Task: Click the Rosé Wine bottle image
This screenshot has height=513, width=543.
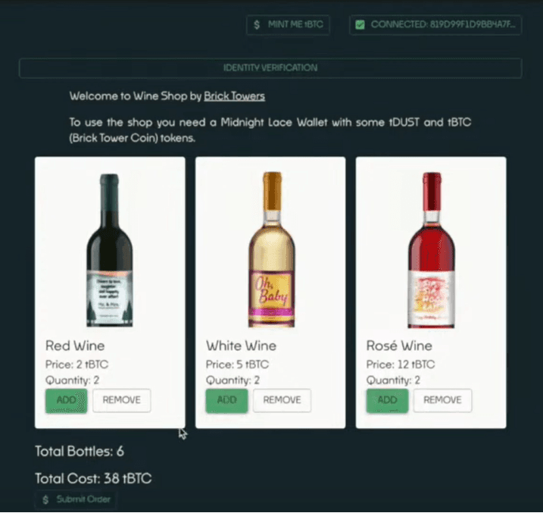Action: [x=431, y=250]
